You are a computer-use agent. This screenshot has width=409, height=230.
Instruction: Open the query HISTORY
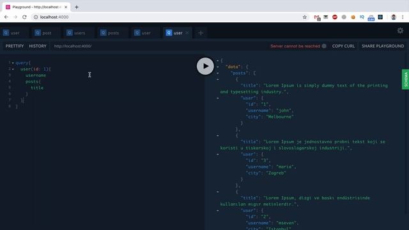(38, 46)
